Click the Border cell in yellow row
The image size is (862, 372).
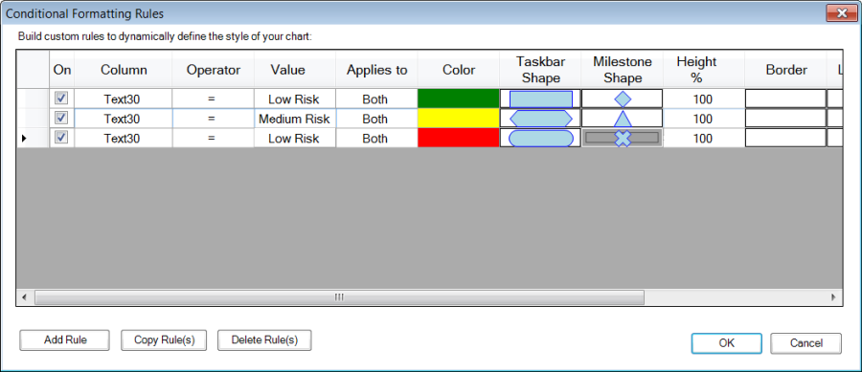(x=785, y=120)
